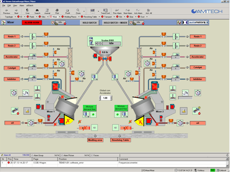Acknowledge all alarms with Ack. All
The width and height of the screenshot is (230, 172).
[x=149, y=11]
